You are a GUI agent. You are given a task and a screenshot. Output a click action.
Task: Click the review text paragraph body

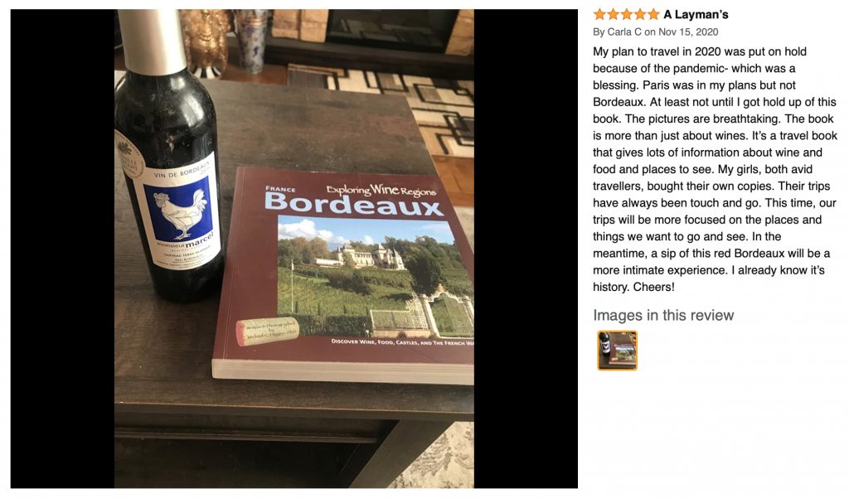point(715,169)
